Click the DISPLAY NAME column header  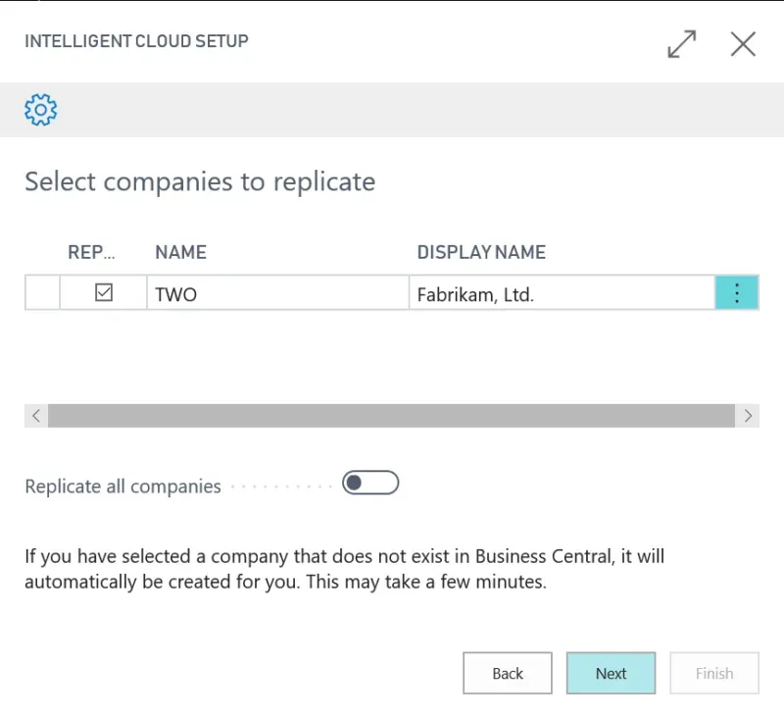481,252
